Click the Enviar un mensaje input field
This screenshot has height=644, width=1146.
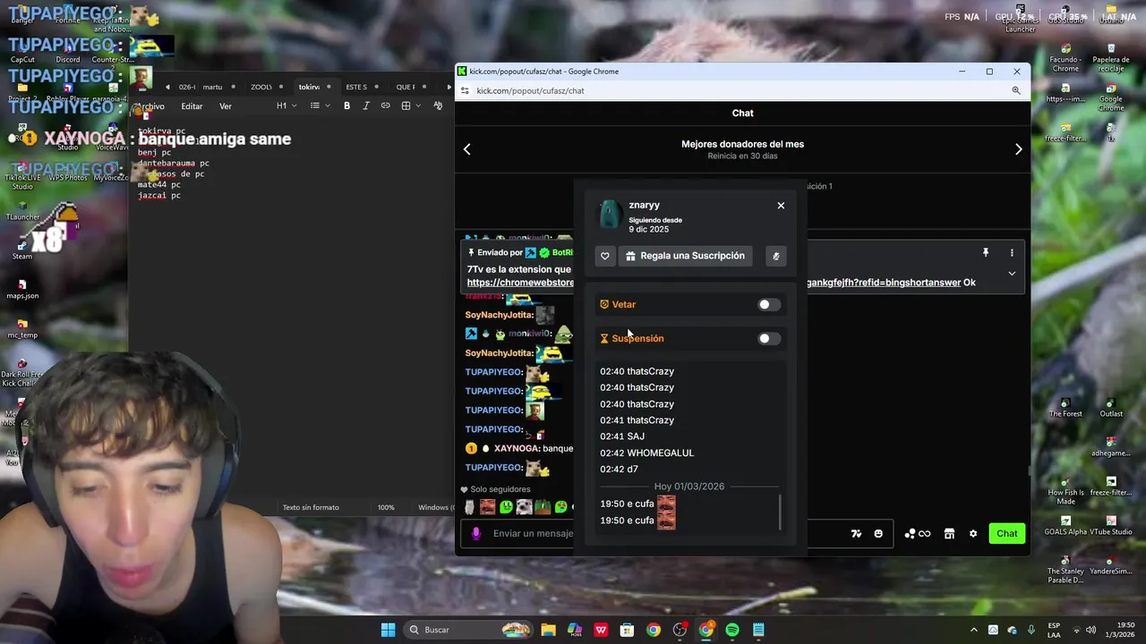[533, 534]
